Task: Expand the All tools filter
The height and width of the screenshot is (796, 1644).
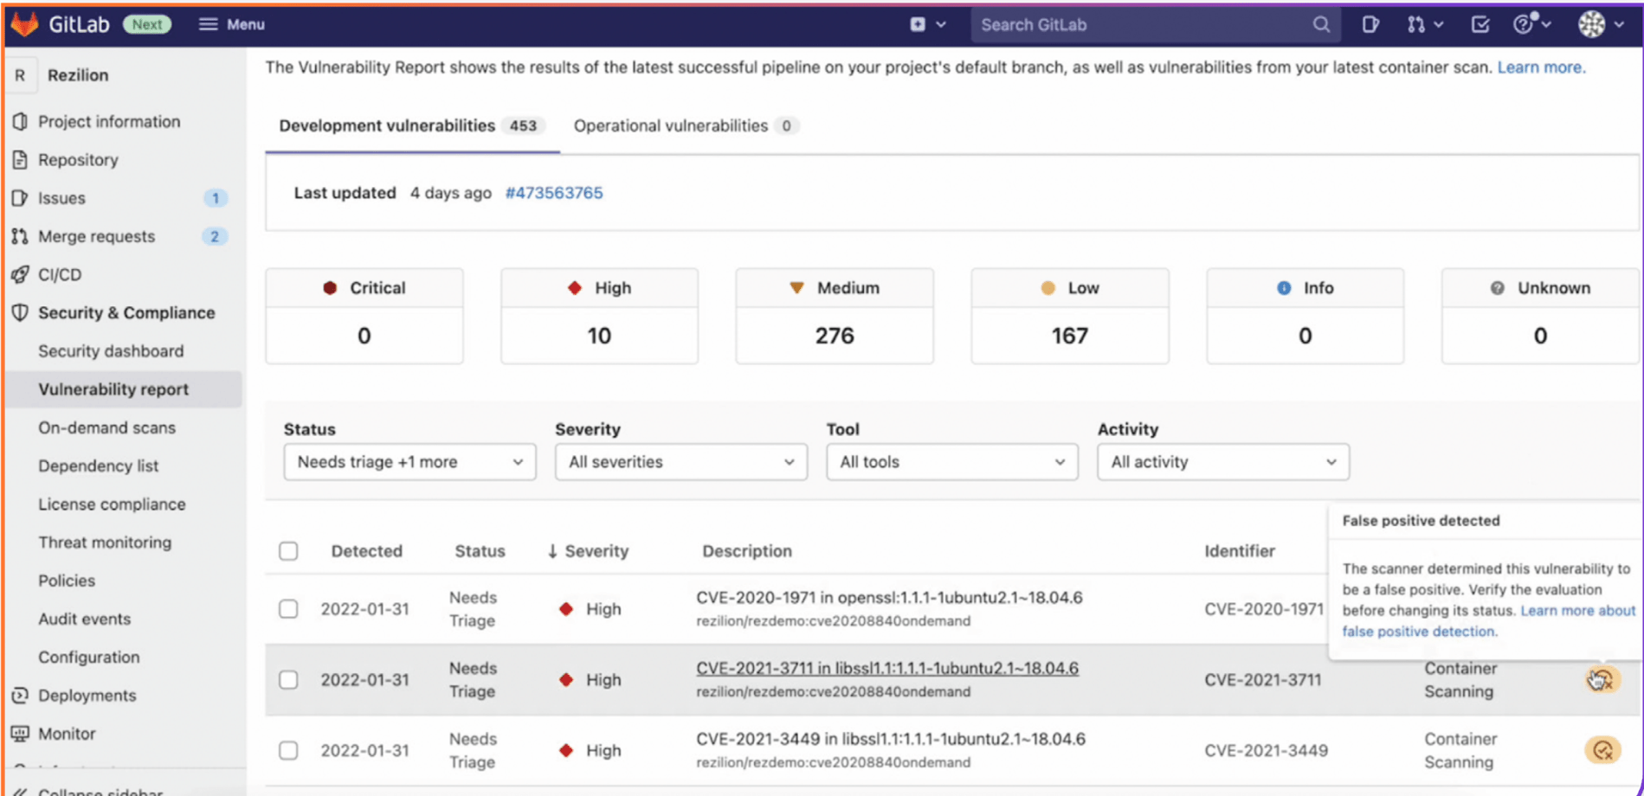Action: tap(951, 461)
